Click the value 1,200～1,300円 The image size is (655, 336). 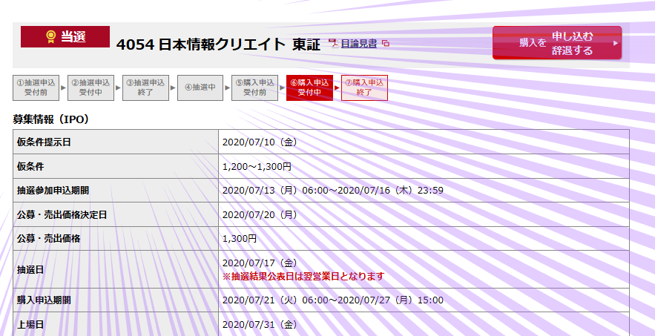[x=257, y=167]
